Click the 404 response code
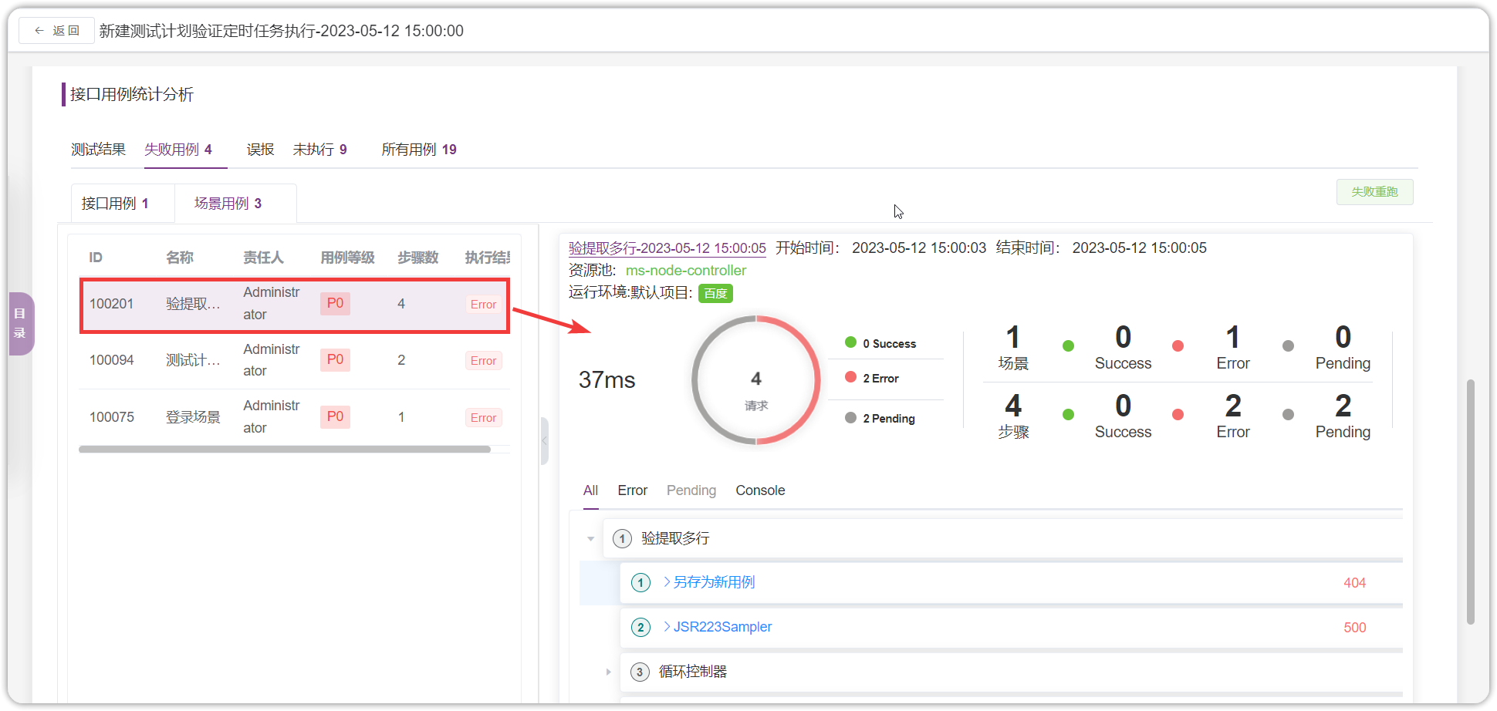1497x711 pixels. click(1354, 583)
